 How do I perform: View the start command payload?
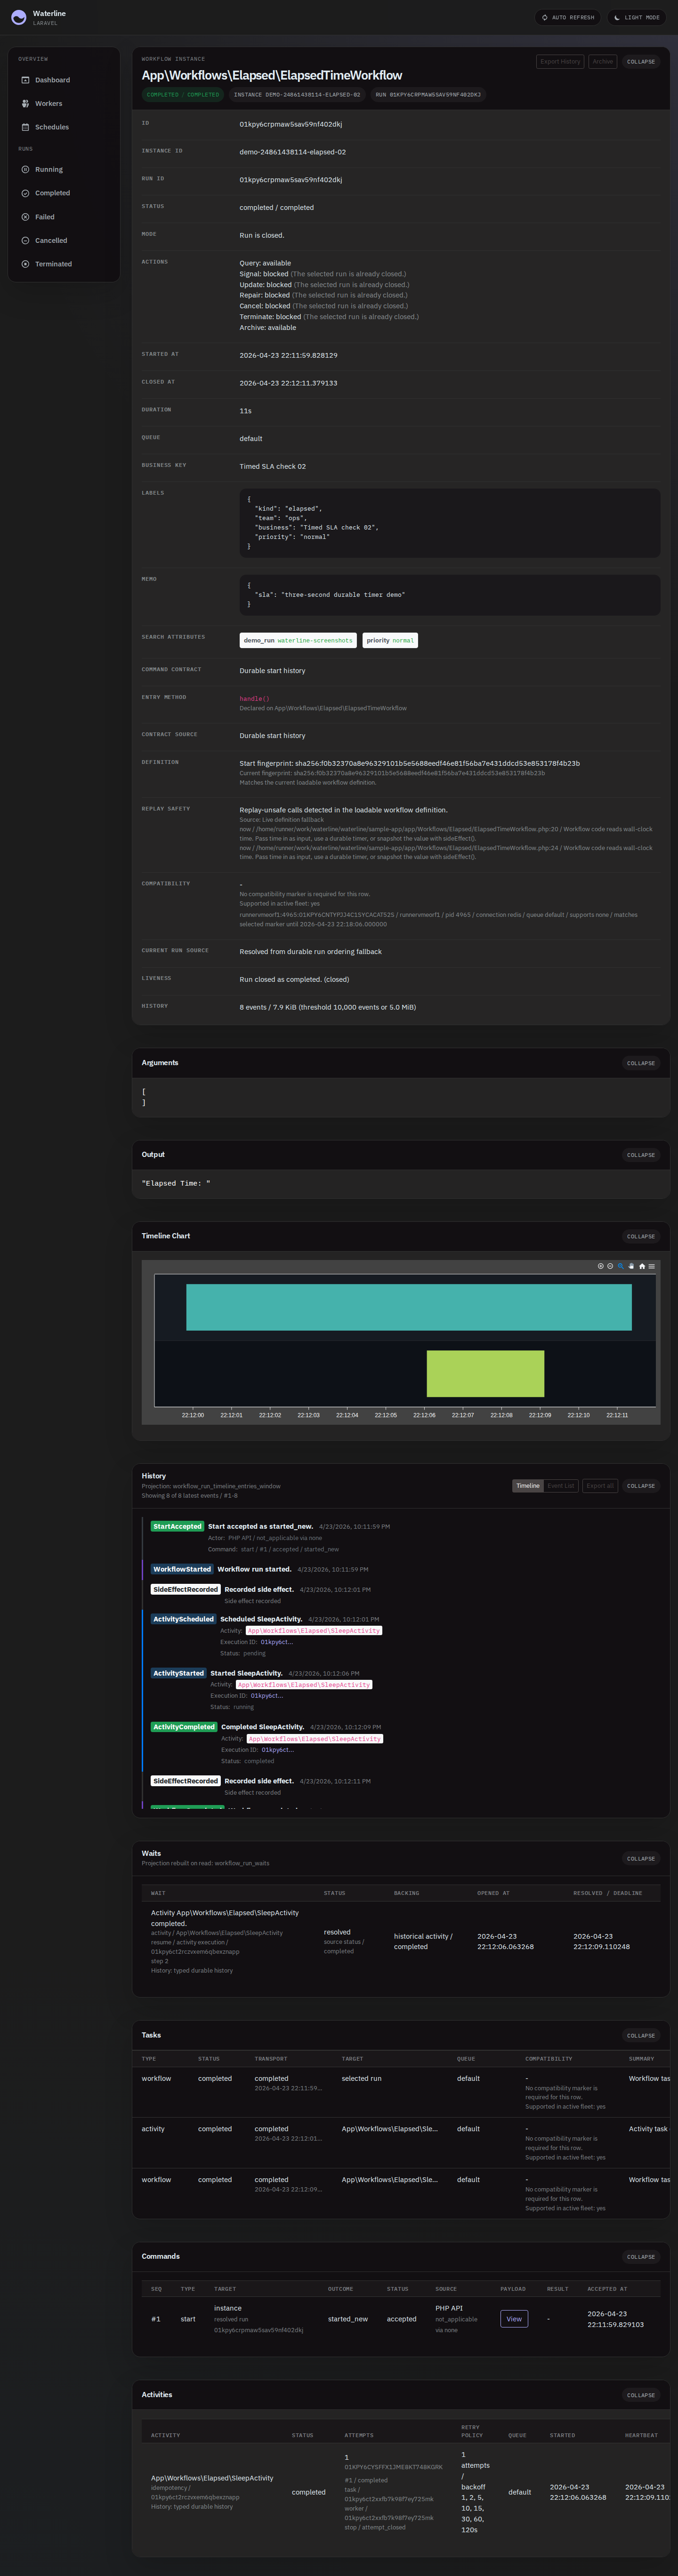[514, 2319]
